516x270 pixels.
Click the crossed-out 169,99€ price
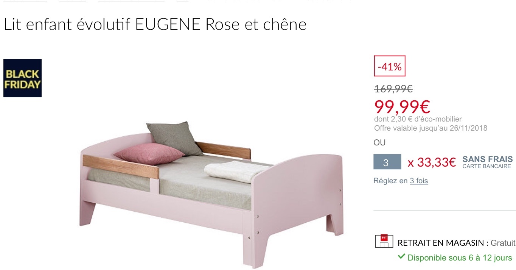393,89
